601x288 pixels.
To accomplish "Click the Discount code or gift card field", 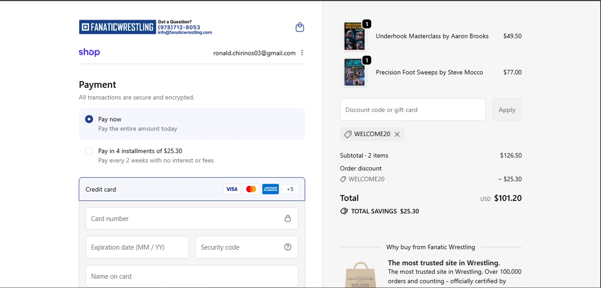I will click(x=413, y=110).
